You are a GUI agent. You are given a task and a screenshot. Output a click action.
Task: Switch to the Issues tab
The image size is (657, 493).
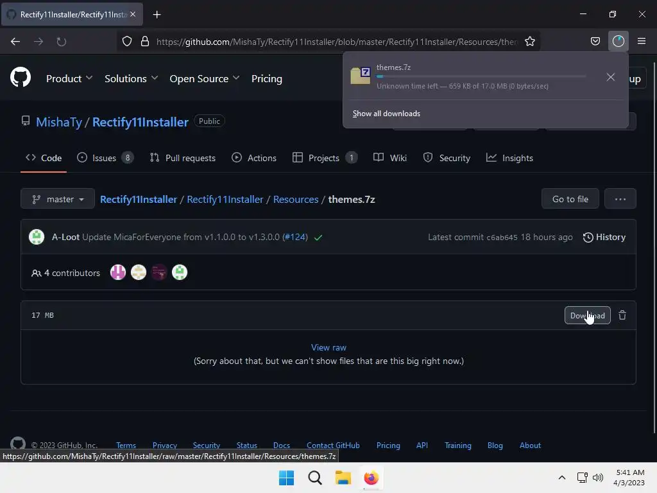pyautogui.click(x=105, y=158)
